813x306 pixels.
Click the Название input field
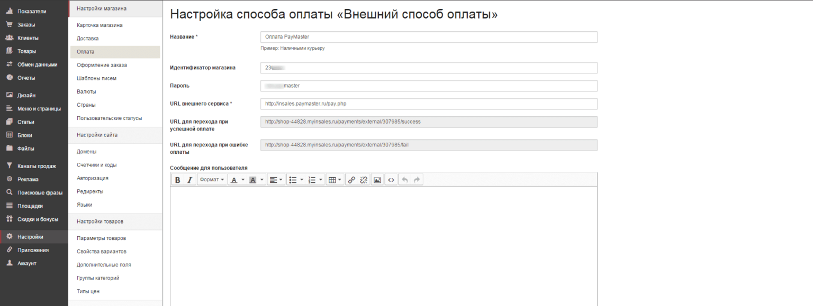pyautogui.click(x=429, y=37)
